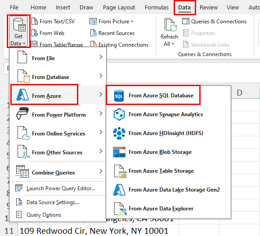The height and width of the screenshot is (236, 260).
Task: Open Query Options menu item
Action: (58, 215)
